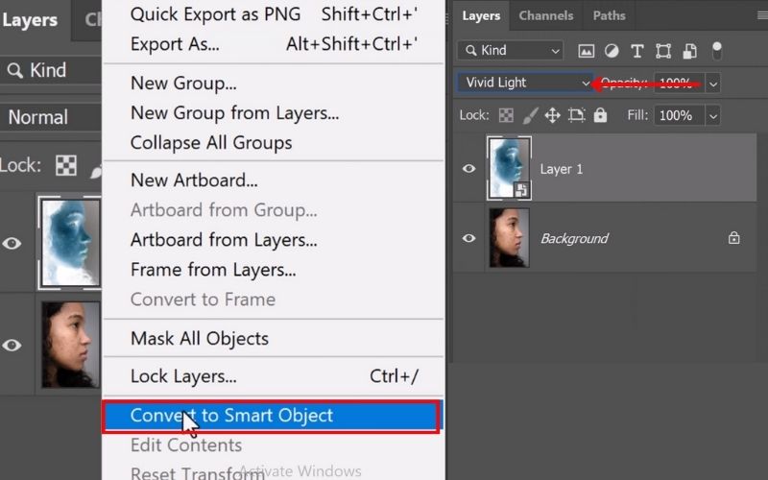Open Lock Layers... option
768x480 pixels.
pos(274,376)
